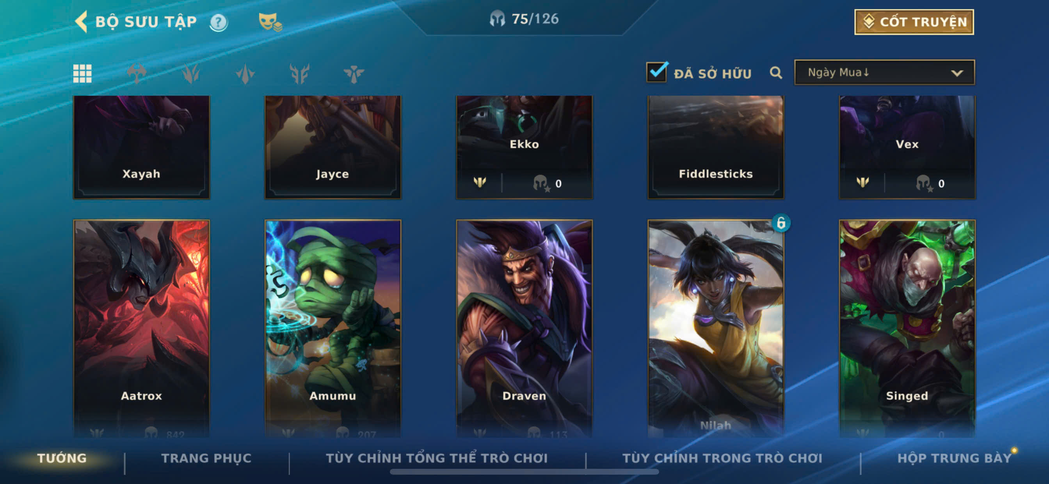Viewport: 1049px width, 484px height.
Task: Open the champion search magnifier
Action: click(776, 73)
